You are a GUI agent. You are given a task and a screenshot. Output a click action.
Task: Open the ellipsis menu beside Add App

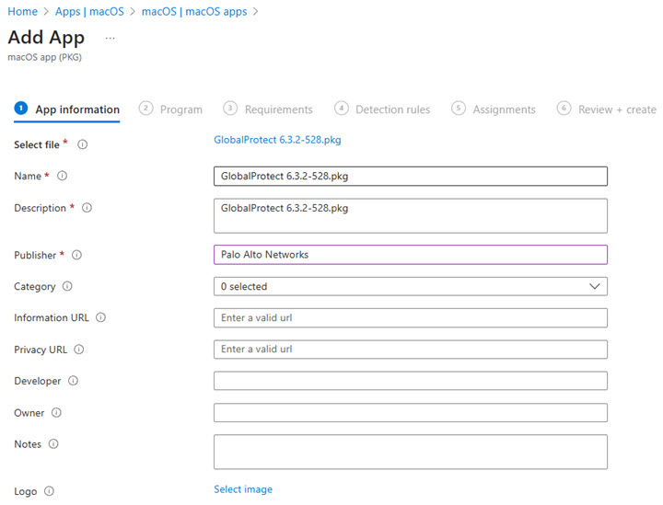110,38
